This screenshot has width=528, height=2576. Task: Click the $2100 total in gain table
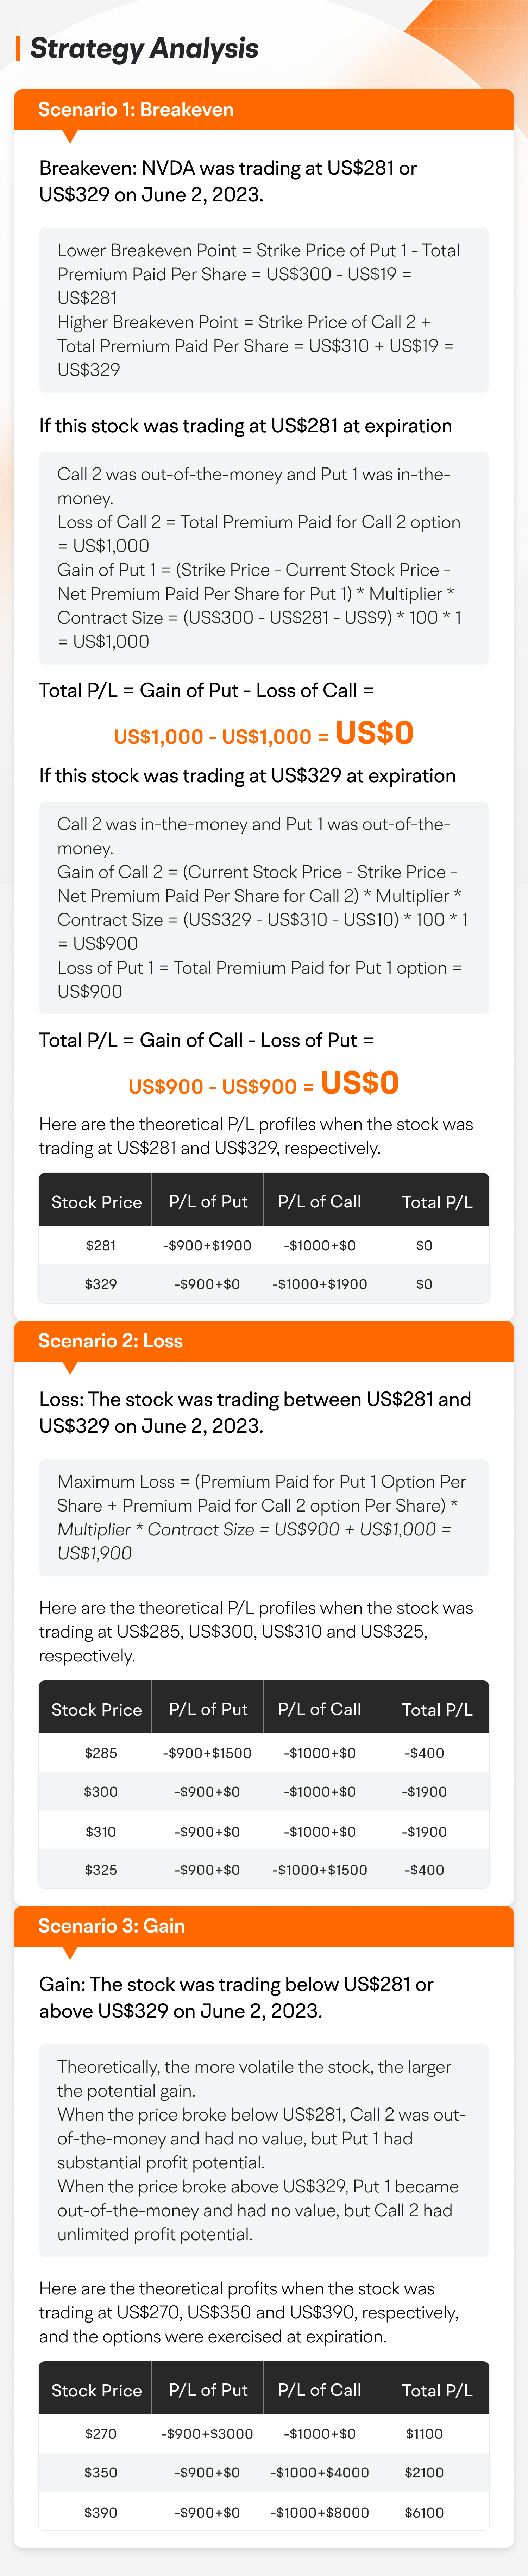click(424, 2472)
